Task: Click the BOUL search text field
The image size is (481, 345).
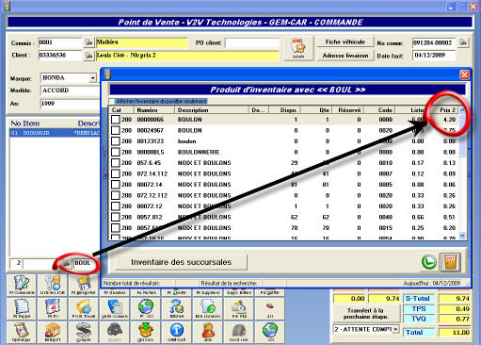Action: tap(86, 263)
